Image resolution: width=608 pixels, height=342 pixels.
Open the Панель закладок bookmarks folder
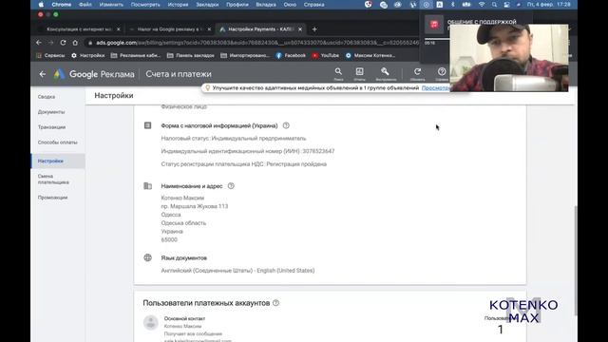tap(190, 55)
